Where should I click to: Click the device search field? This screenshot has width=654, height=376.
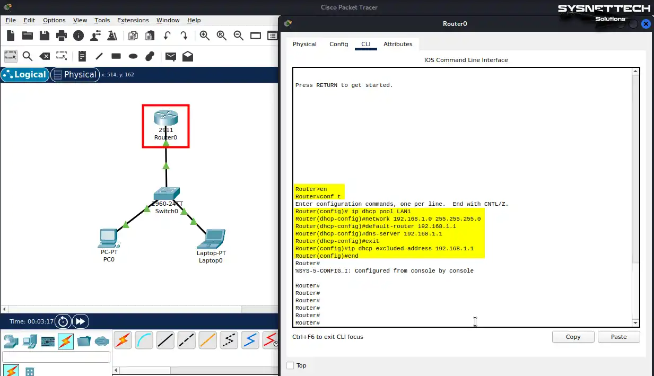point(56,357)
